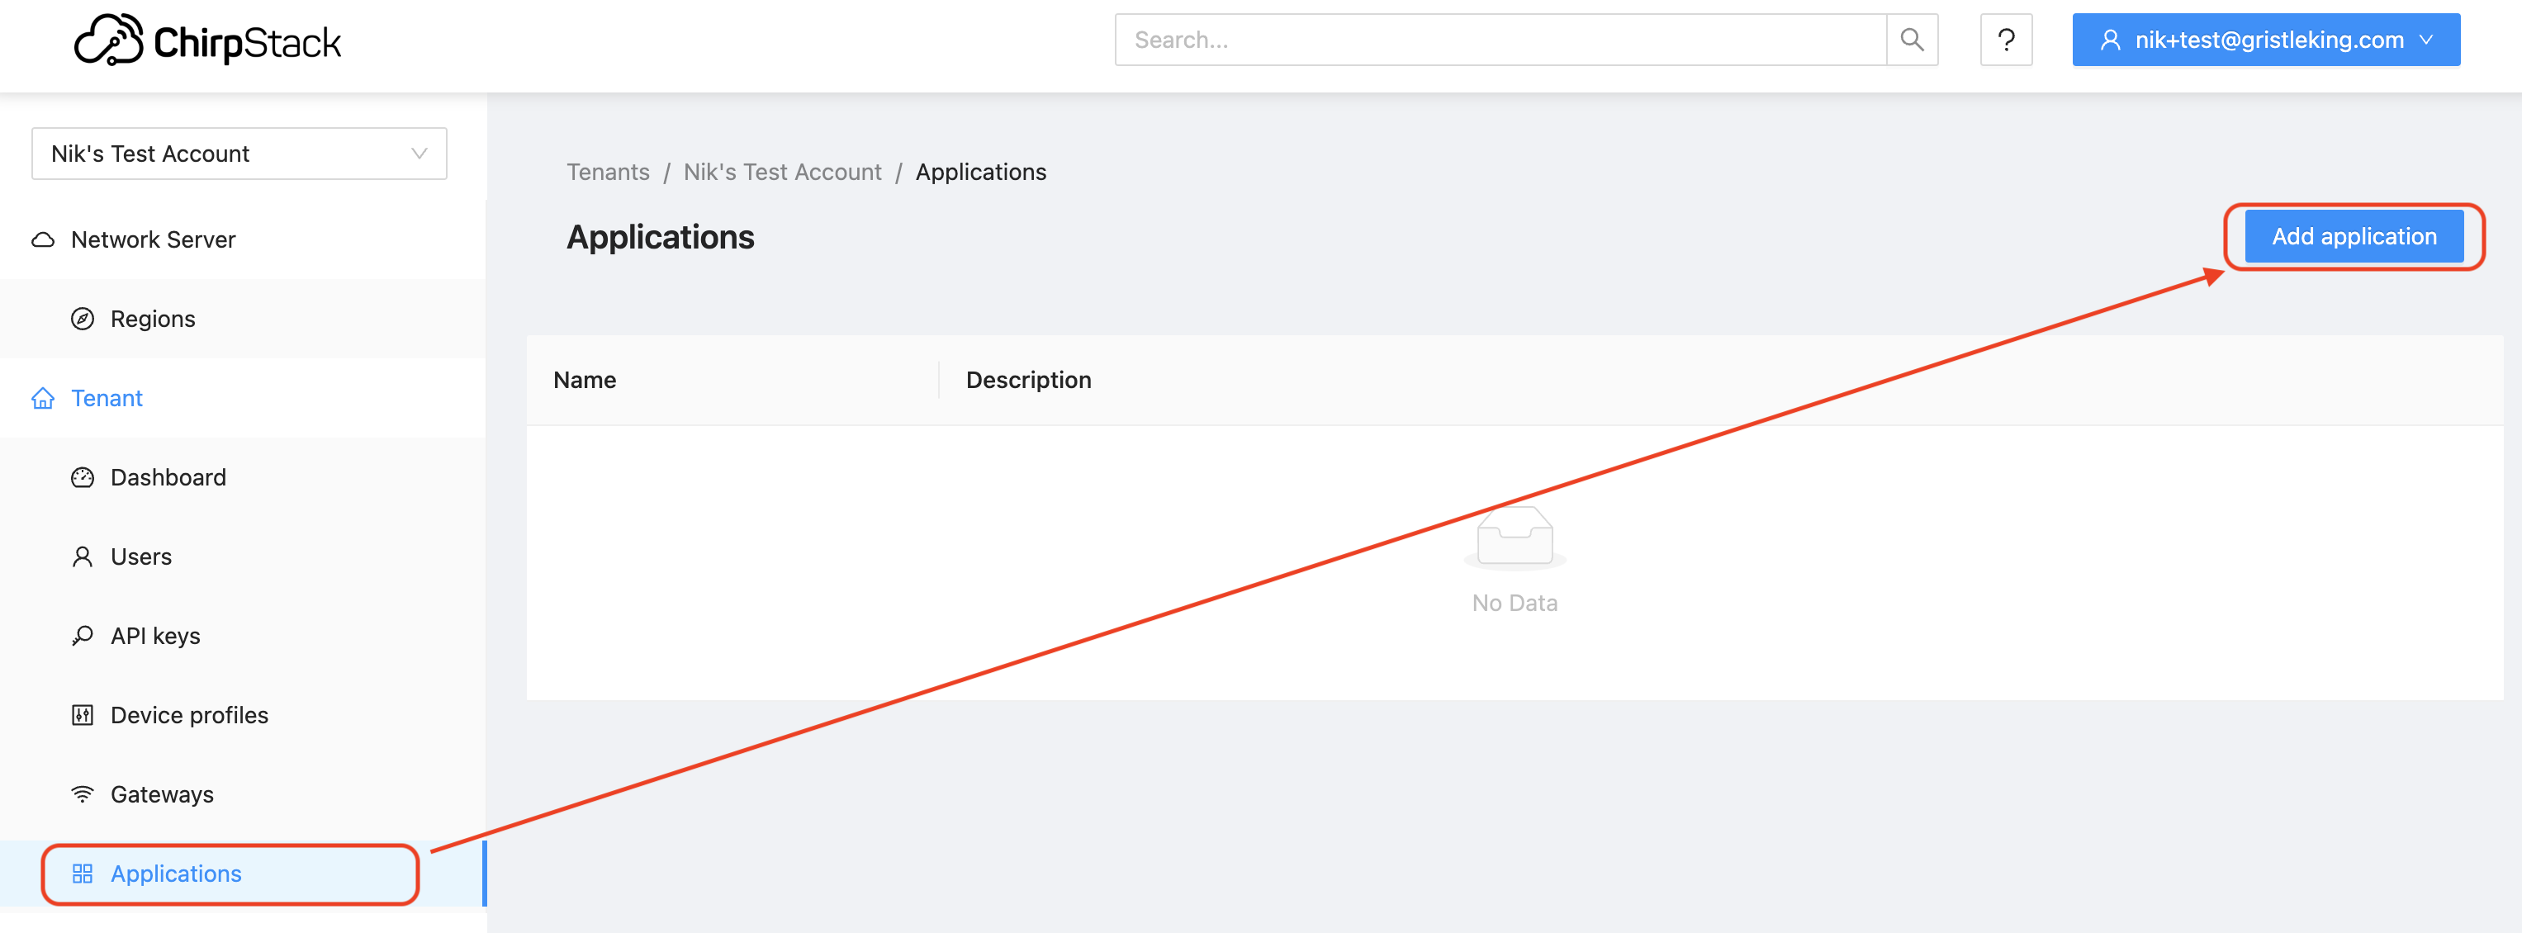Click the Applications grid icon
This screenshot has width=2522, height=933.
[x=83, y=874]
